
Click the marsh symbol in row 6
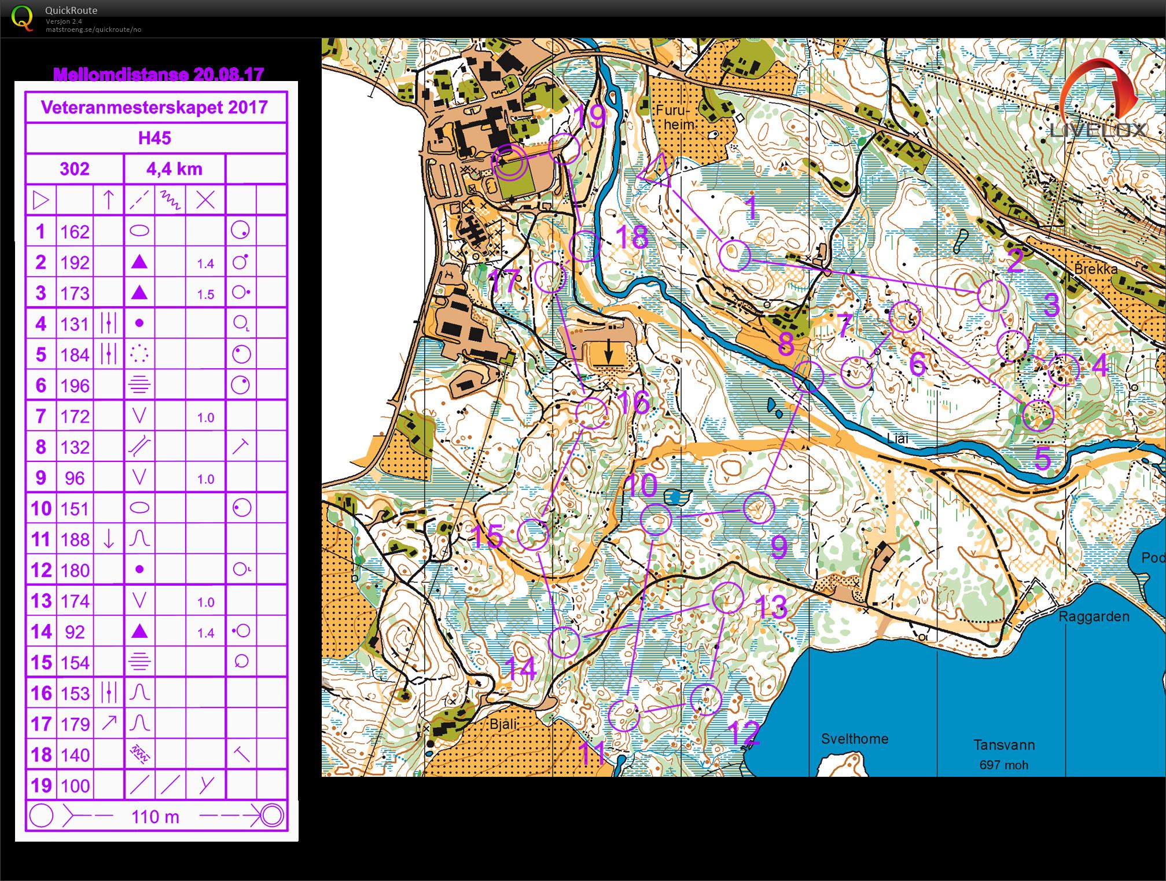[x=139, y=385]
